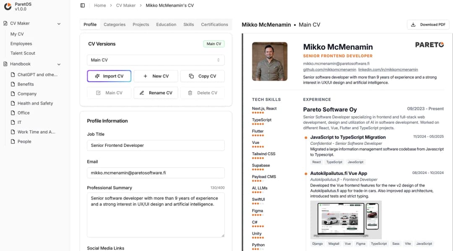Collapse the Handbook sidebar section
This screenshot has height=251, width=453.
[59, 64]
